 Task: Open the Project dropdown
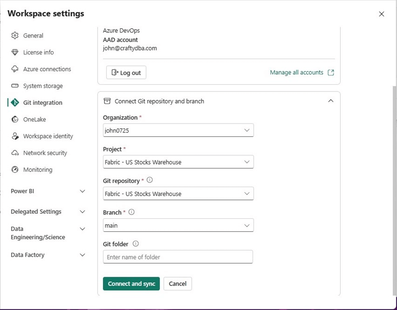point(178,162)
